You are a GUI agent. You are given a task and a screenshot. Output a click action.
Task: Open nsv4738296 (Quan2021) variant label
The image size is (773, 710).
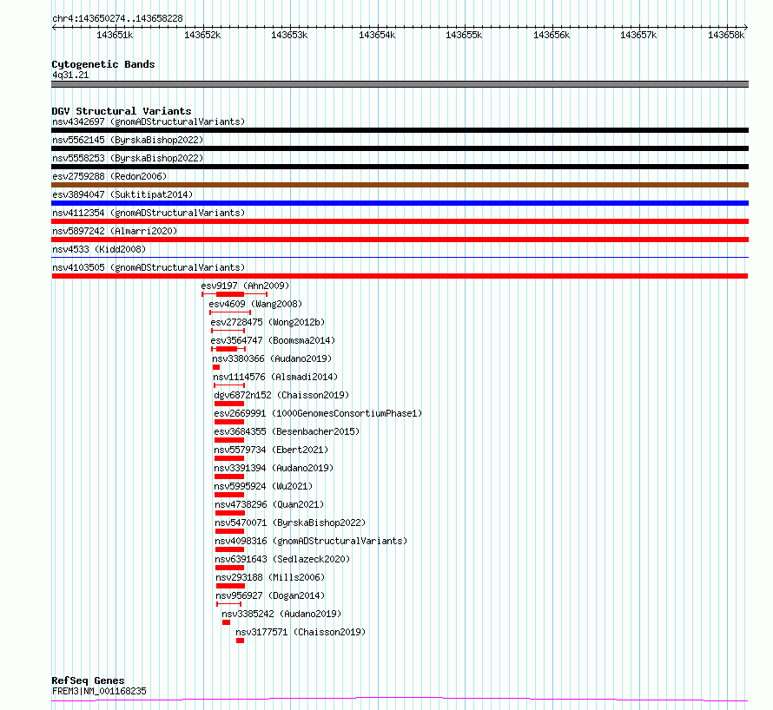pos(269,504)
